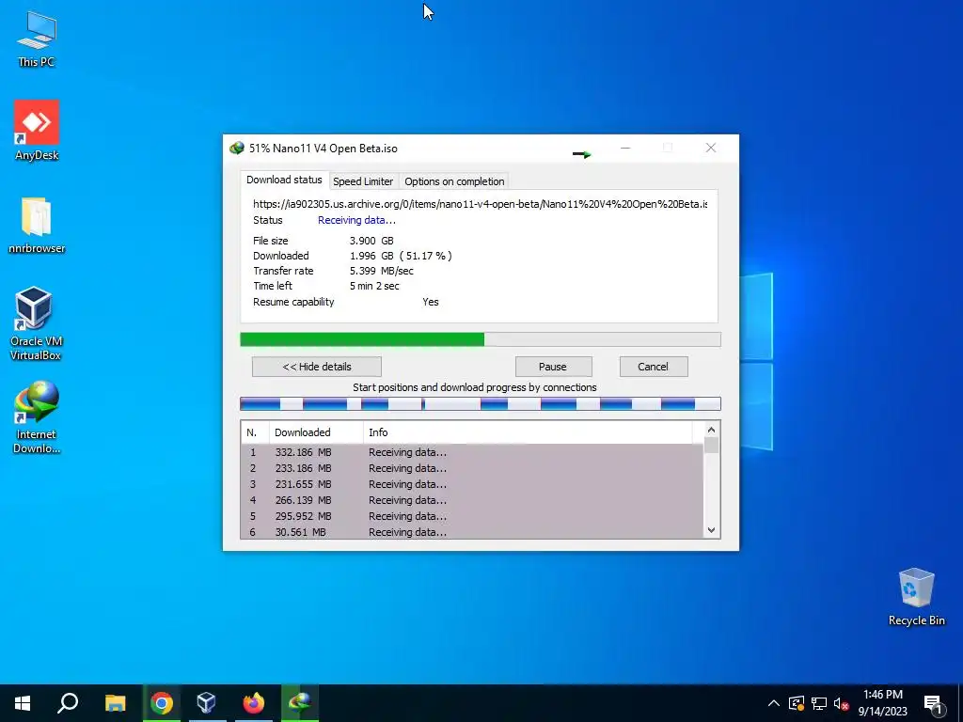
Task: Open the taskbar search icon
Action: click(x=68, y=702)
